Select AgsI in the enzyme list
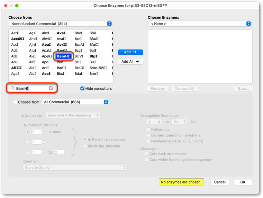263x198 pixels. tap(33, 33)
